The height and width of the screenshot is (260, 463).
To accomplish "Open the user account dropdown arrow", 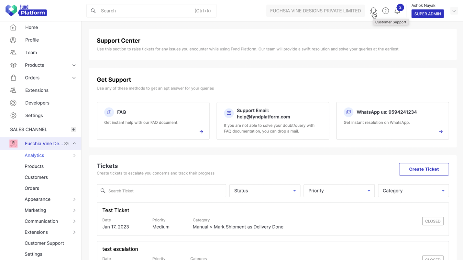I will 454,11.
